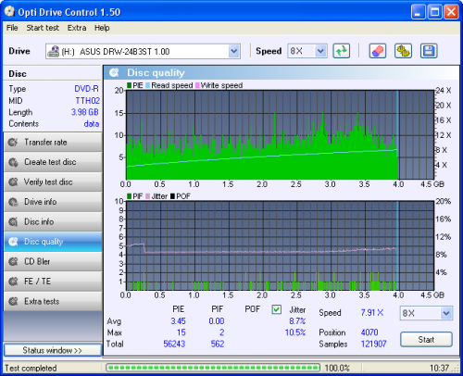Open the Transfer rate test panel
This screenshot has height=376, width=463.
(x=53, y=143)
